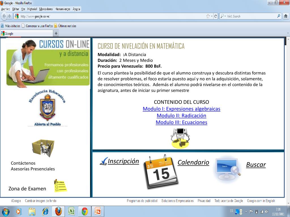Click the Buscar link
This screenshot has width=290, height=217.
click(x=256, y=164)
